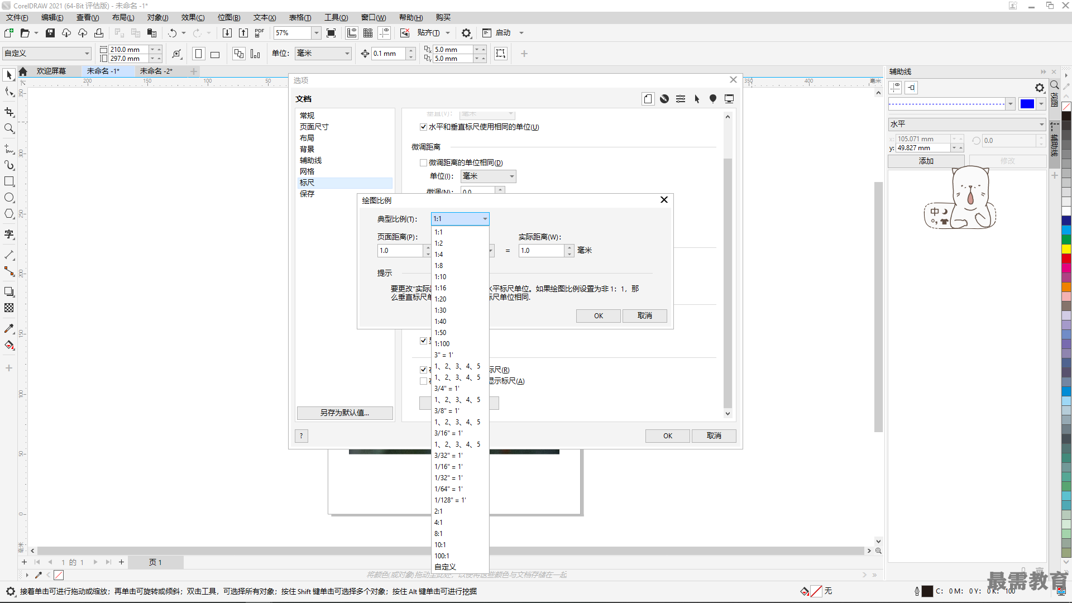Click the Import icon in toolbar
1072x603 pixels.
click(x=227, y=33)
